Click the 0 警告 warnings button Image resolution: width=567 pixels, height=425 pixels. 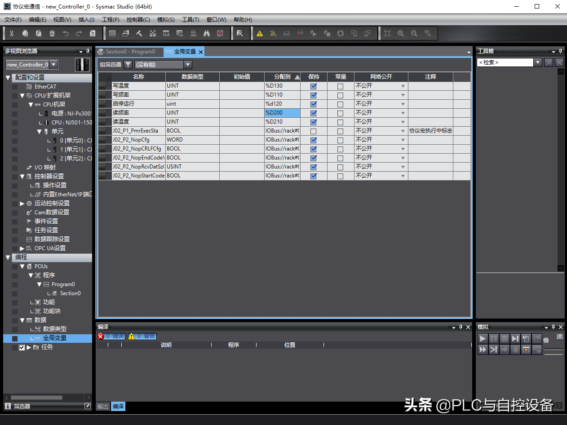pyautogui.click(x=142, y=336)
